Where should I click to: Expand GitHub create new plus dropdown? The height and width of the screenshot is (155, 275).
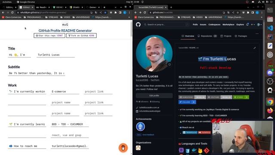253,25
